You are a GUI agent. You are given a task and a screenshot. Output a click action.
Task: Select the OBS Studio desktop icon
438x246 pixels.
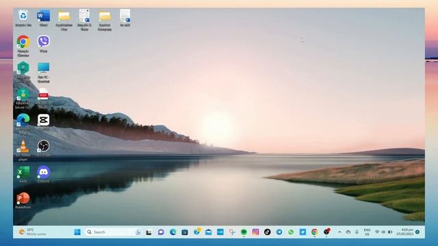[44, 148]
